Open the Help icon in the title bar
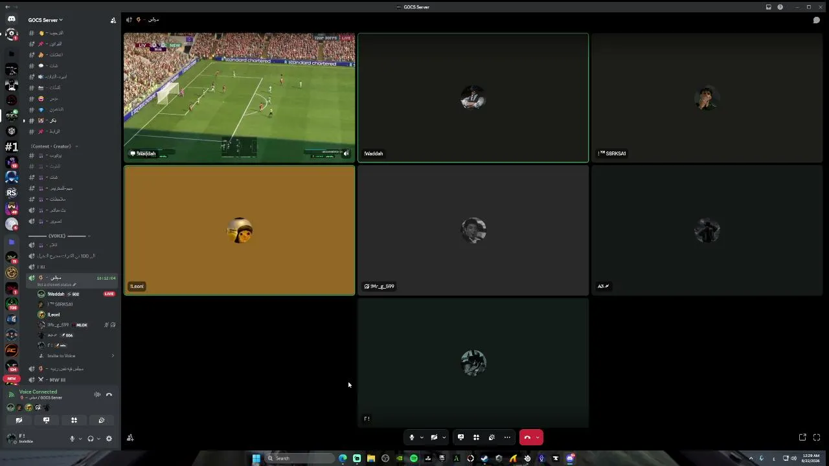829x466 pixels. click(780, 7)
